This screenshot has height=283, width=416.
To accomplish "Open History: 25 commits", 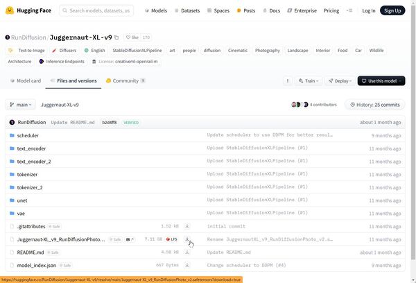I will tap(375, 105).
